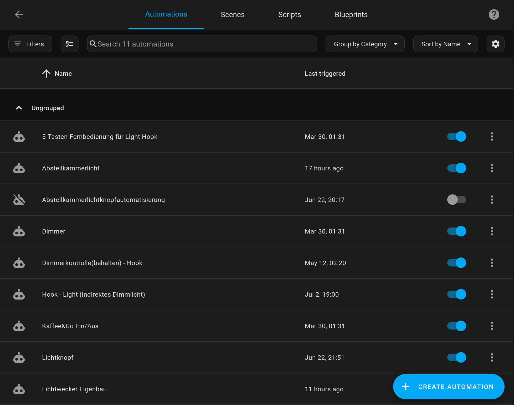Click the Create Automation button
The height and width of the screenshot is (405, 514).
tap(449, 387)
